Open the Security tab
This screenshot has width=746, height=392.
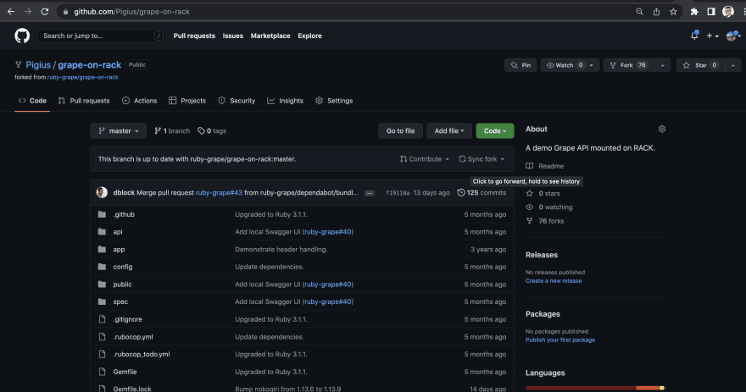point(237,101)
